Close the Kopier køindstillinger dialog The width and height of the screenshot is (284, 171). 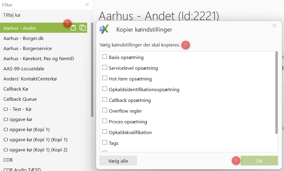(x=274, y=26)
